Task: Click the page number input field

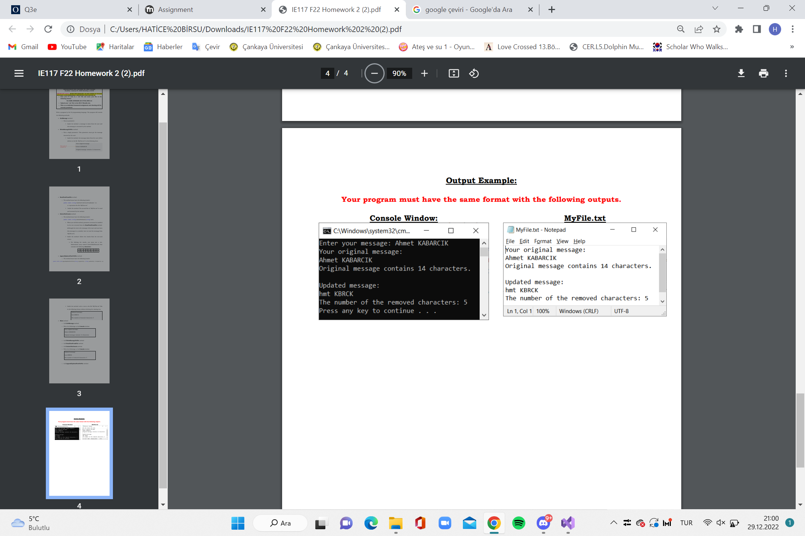Action: [327, 73]
